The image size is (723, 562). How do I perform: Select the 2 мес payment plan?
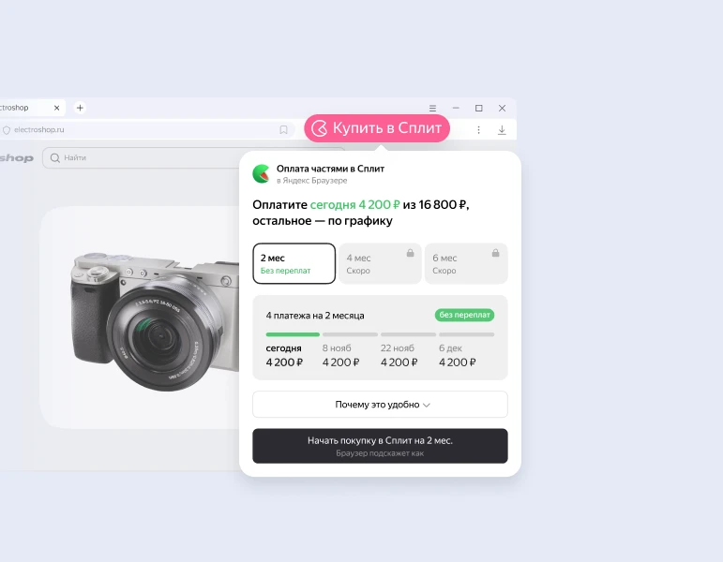(294, 263)
